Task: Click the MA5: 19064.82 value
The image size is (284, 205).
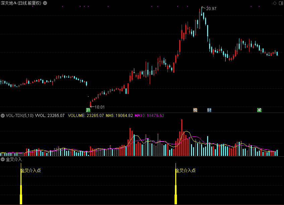Action: coord(120,116)
